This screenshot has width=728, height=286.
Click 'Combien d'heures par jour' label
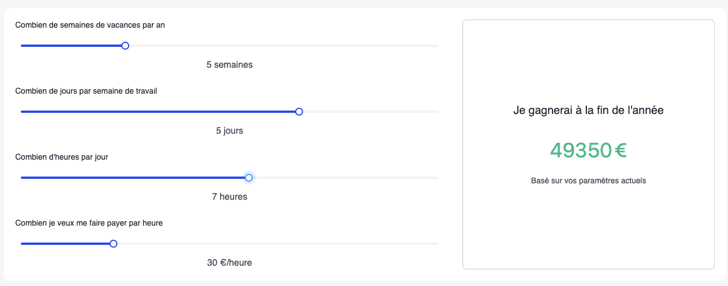click(62, 157)
